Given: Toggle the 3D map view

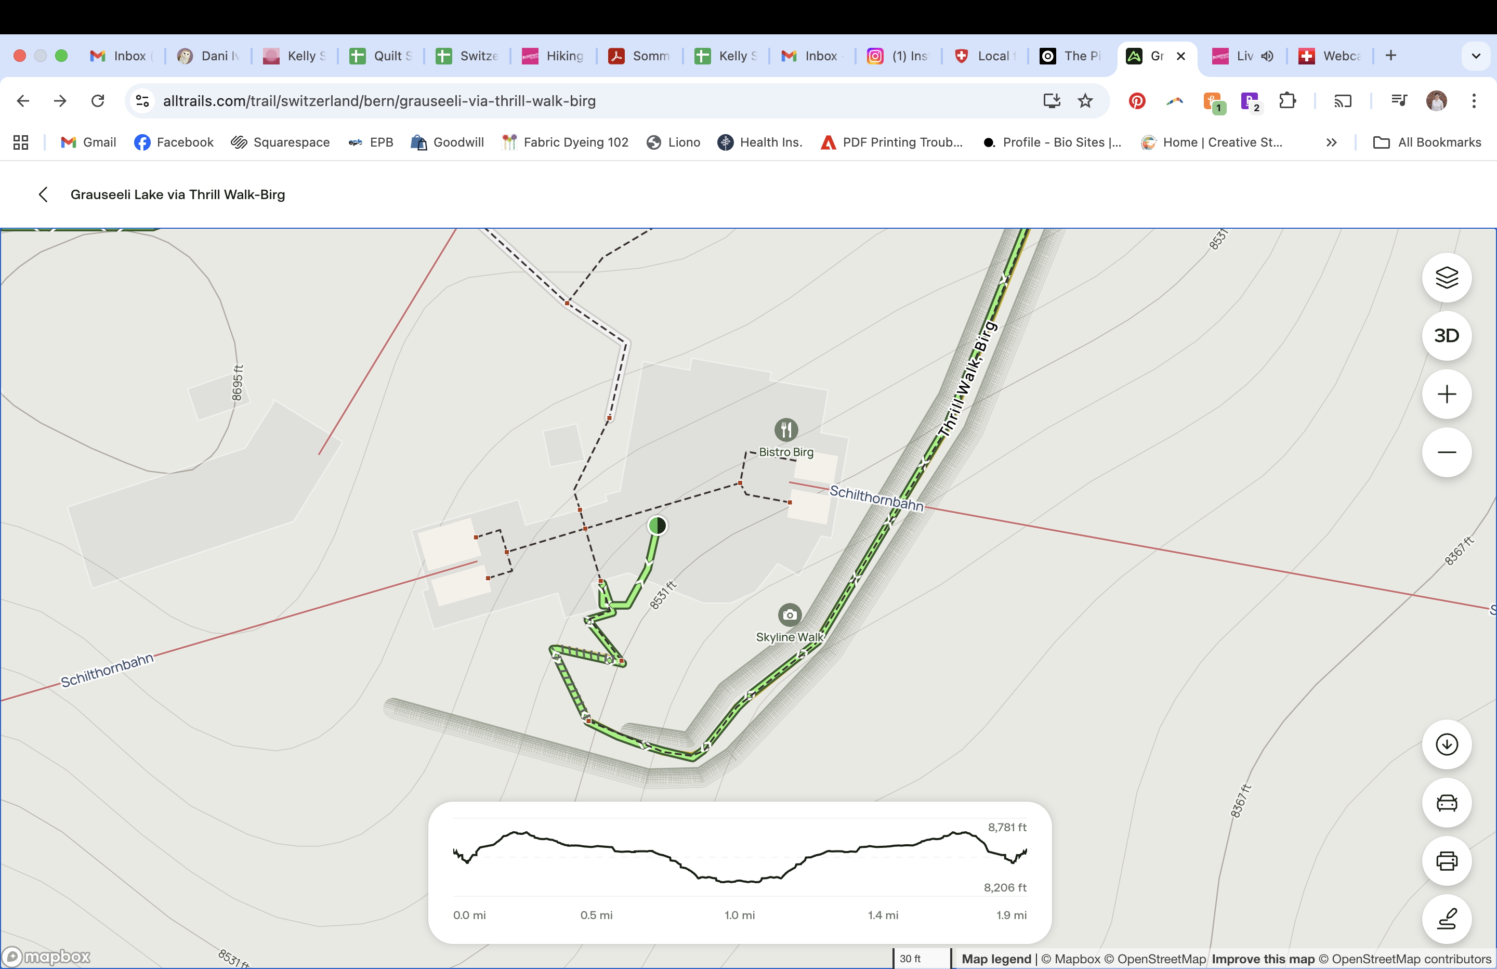Looking at the screenshot, I should point(1446,336).
